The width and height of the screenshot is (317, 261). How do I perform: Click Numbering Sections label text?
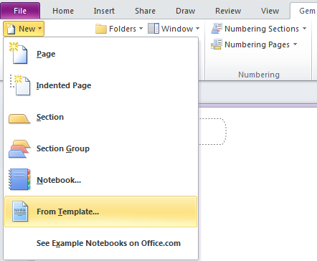point(262,29)
